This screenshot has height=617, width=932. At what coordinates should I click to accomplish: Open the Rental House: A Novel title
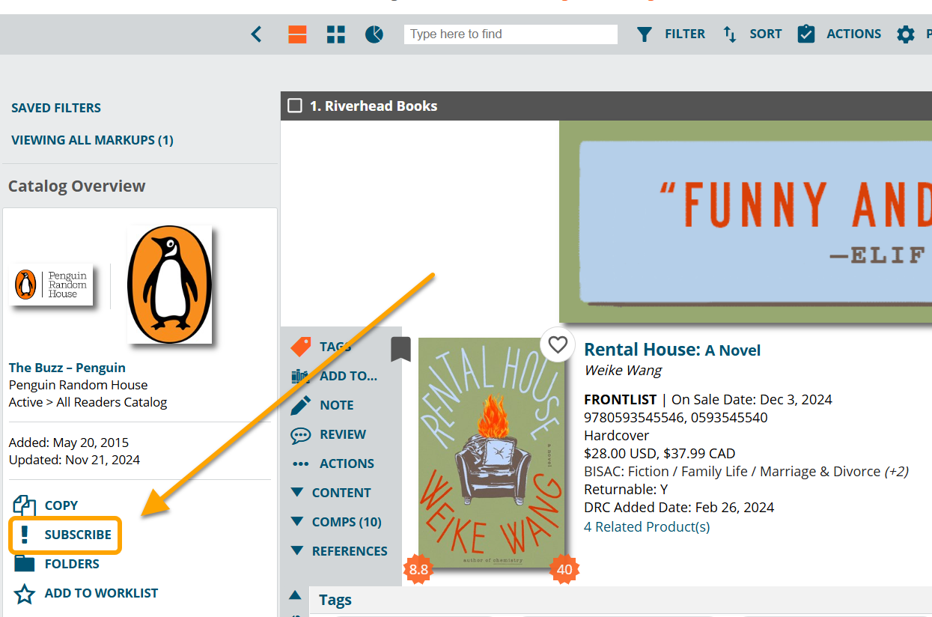click(672, 350)
